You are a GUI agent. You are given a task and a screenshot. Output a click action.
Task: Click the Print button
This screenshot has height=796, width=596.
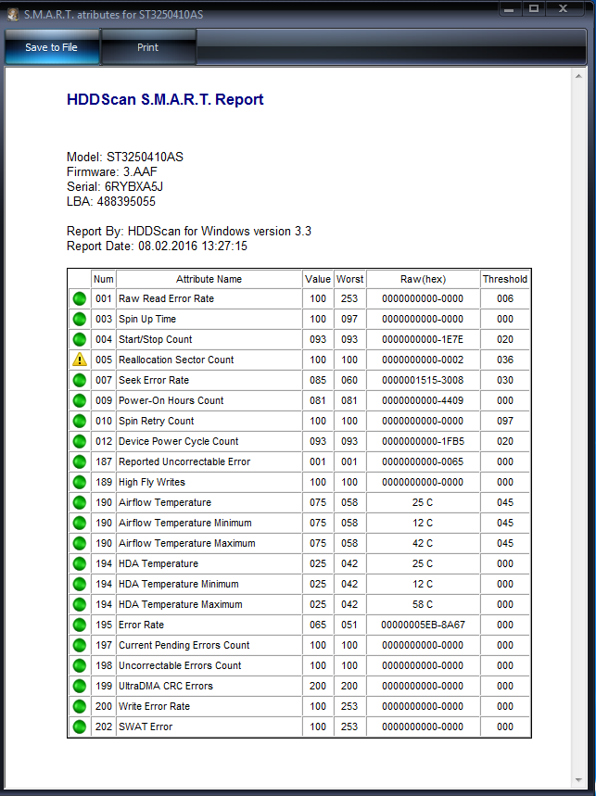[x=148, y=47]
